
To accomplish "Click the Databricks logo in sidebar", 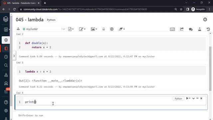I will click(x=6, y=19).
